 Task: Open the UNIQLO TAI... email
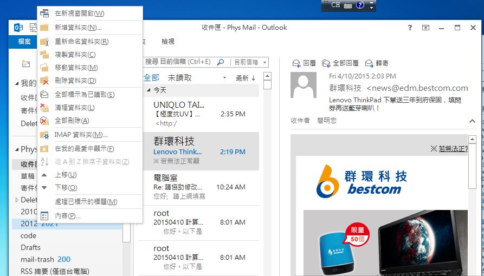[x=201, y=114]
